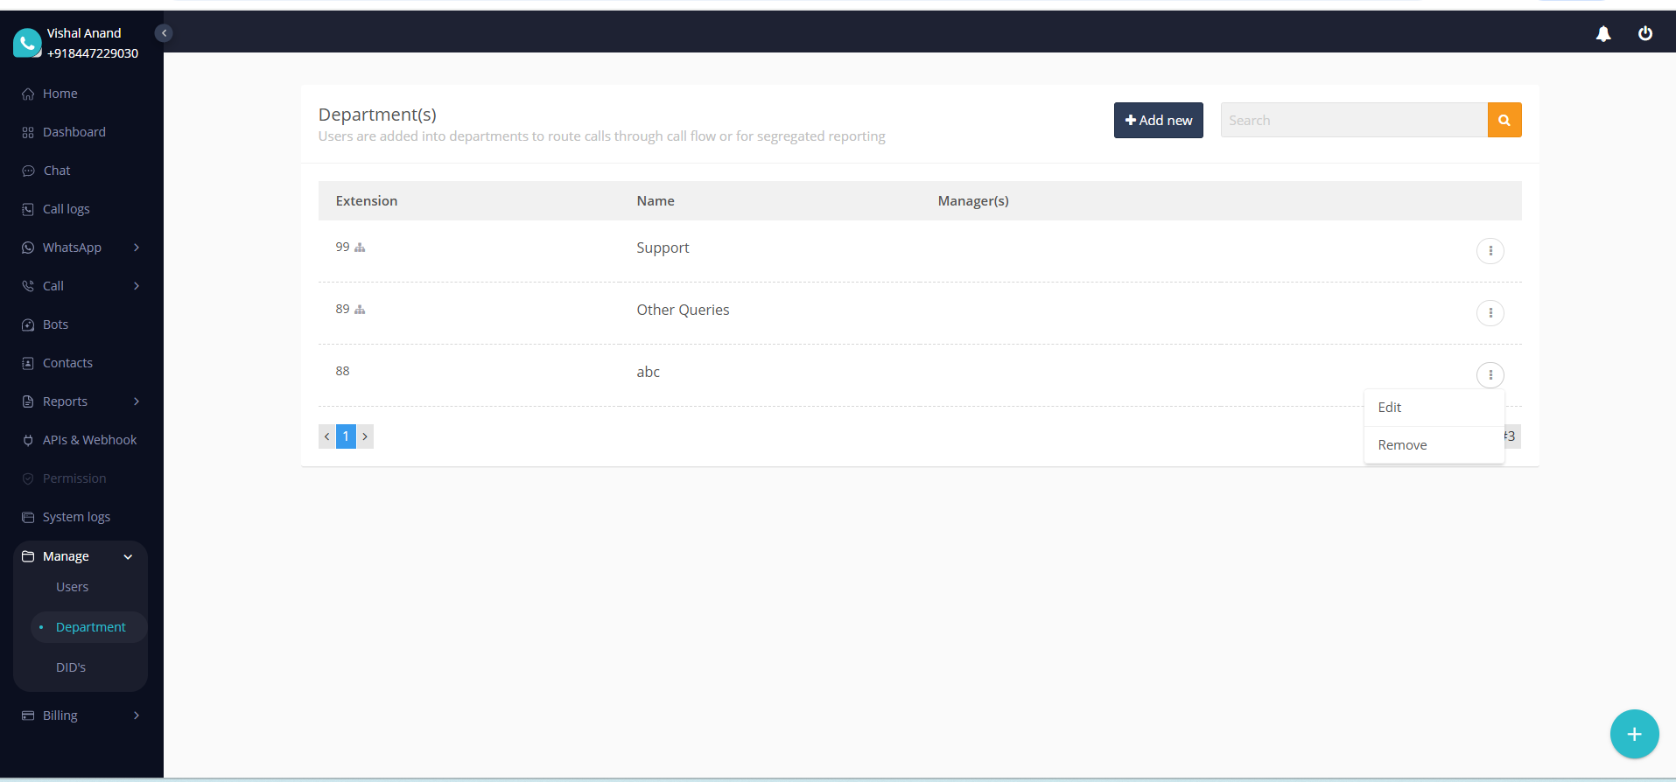This screenshot has width=1676, height=782.
Task: Select Edit from the context menu
Action: click(1390, 408)
